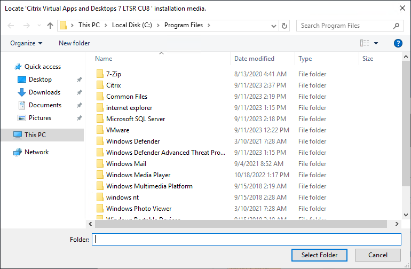The width and height of the screenshot is (411, 269).
Task: Click the search magnifier icon
Action: point(396,26)
